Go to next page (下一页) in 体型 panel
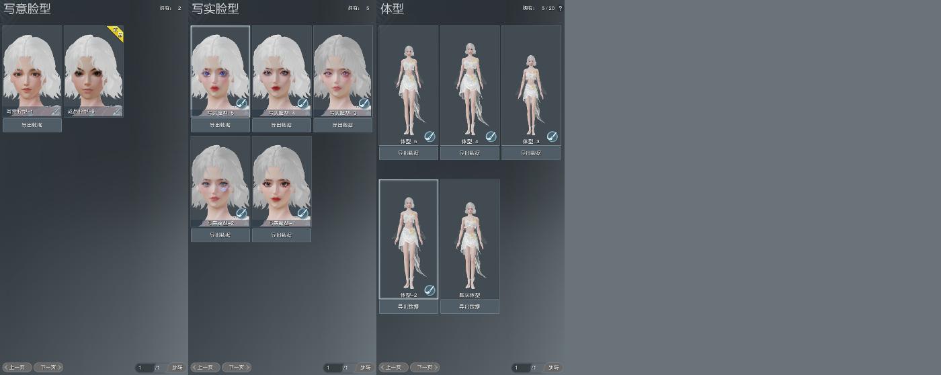 click(x=425, y=368)
